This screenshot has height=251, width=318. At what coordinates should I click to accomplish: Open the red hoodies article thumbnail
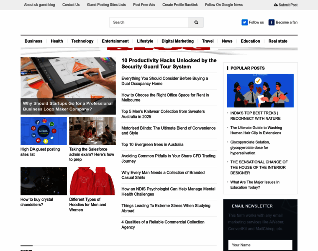92,181
